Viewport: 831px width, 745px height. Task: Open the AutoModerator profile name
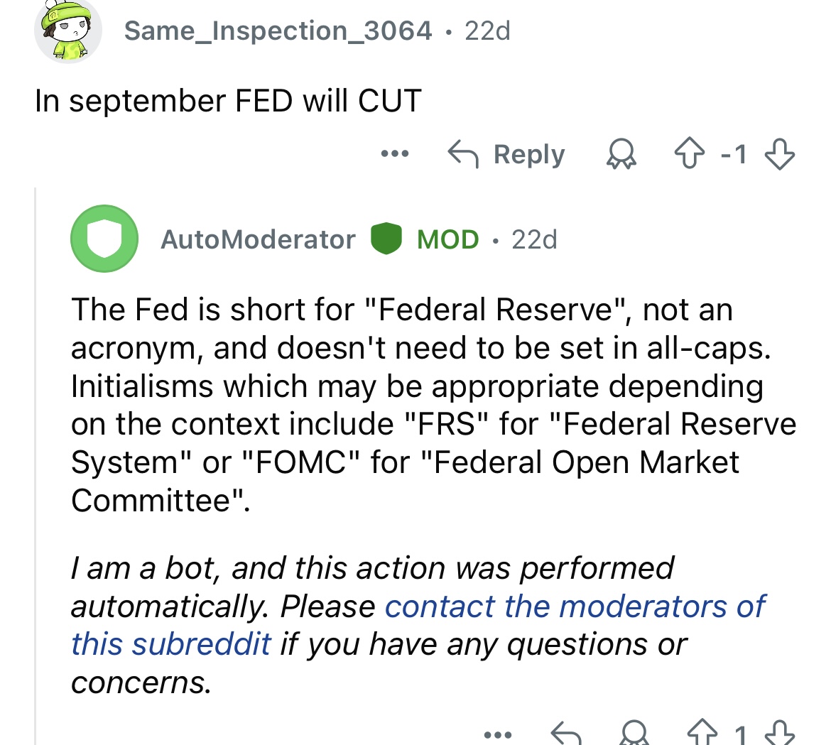(x=258, y=239)
